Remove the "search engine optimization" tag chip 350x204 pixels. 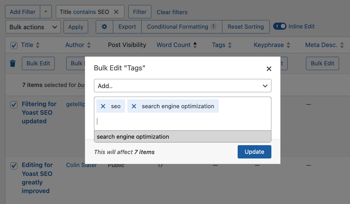134,106
